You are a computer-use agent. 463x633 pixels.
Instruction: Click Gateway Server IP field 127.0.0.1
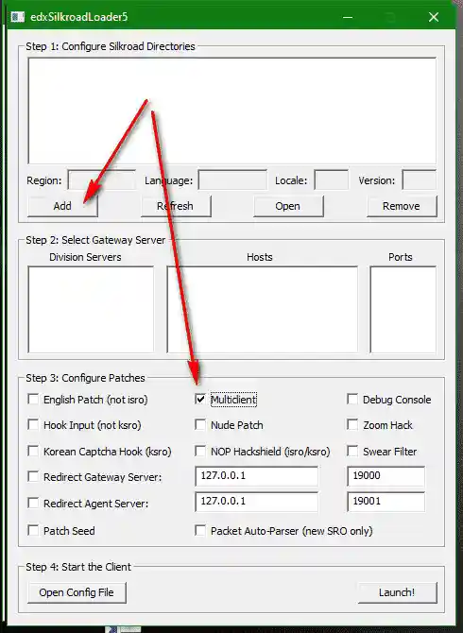256,476
